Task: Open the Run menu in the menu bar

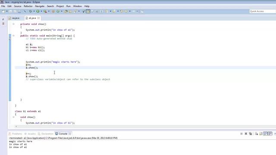Action: 68,6
